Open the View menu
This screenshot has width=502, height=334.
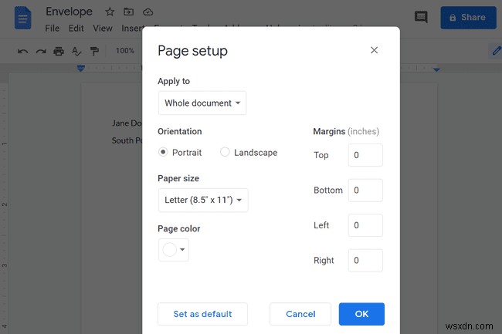pyautogui.click(x=103, y=29)
